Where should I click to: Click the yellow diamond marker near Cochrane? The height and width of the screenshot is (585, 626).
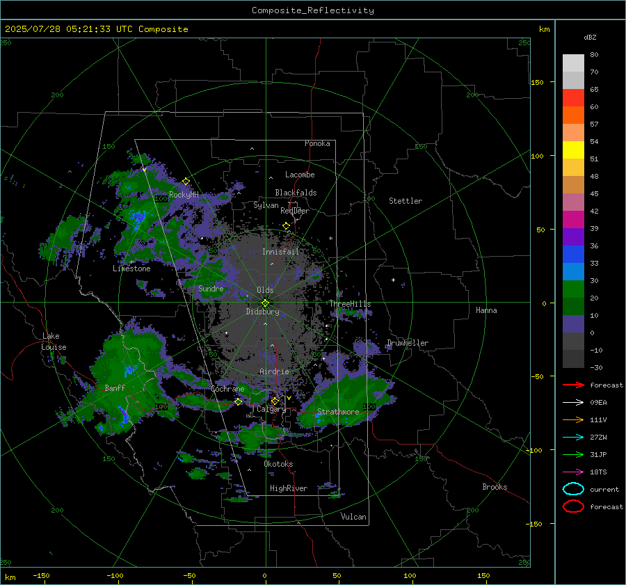pyautogui.click(x=238, y=401)
